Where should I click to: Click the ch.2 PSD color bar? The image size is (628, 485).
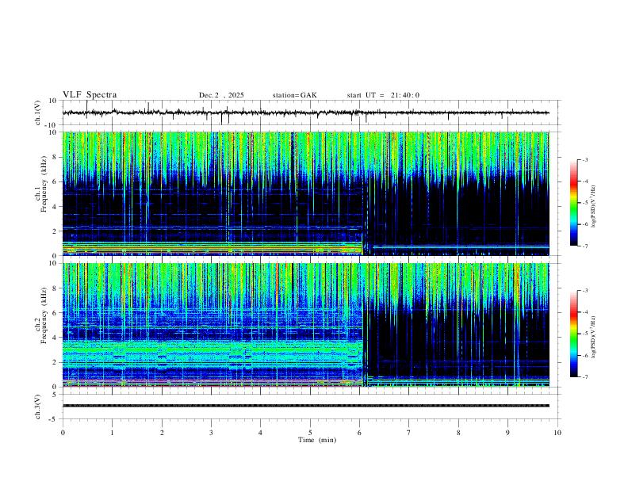[x=574, y=334]
